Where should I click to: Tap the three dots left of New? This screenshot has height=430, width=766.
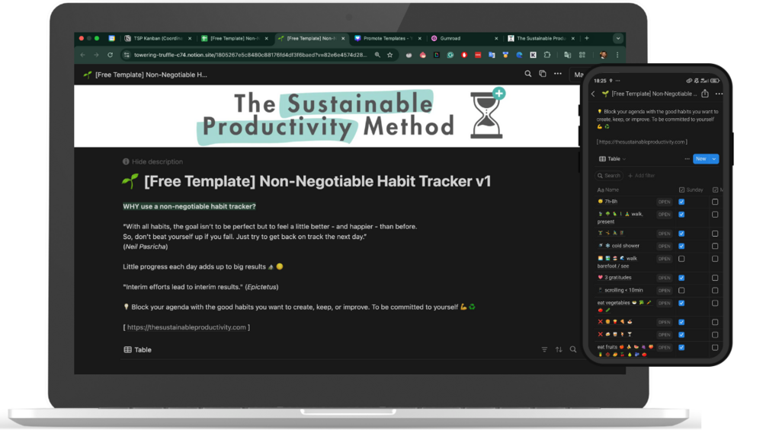click(687, 159)
